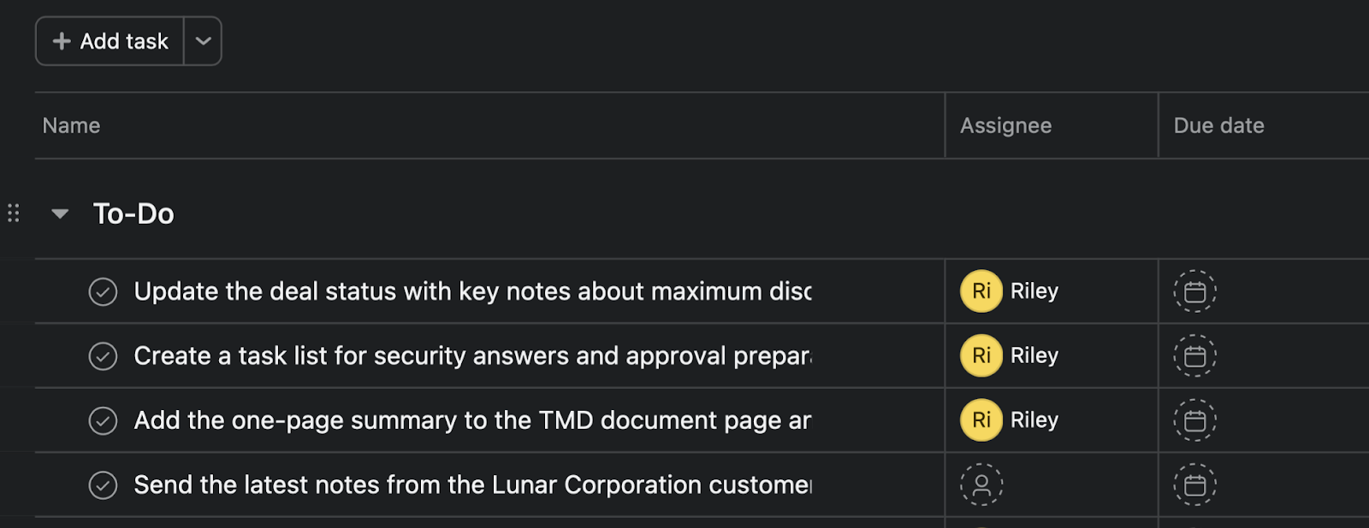The height and width of the screenshot is (528, 1369).
Task: Set due date for the security answers task
Action: [1194, 356]
